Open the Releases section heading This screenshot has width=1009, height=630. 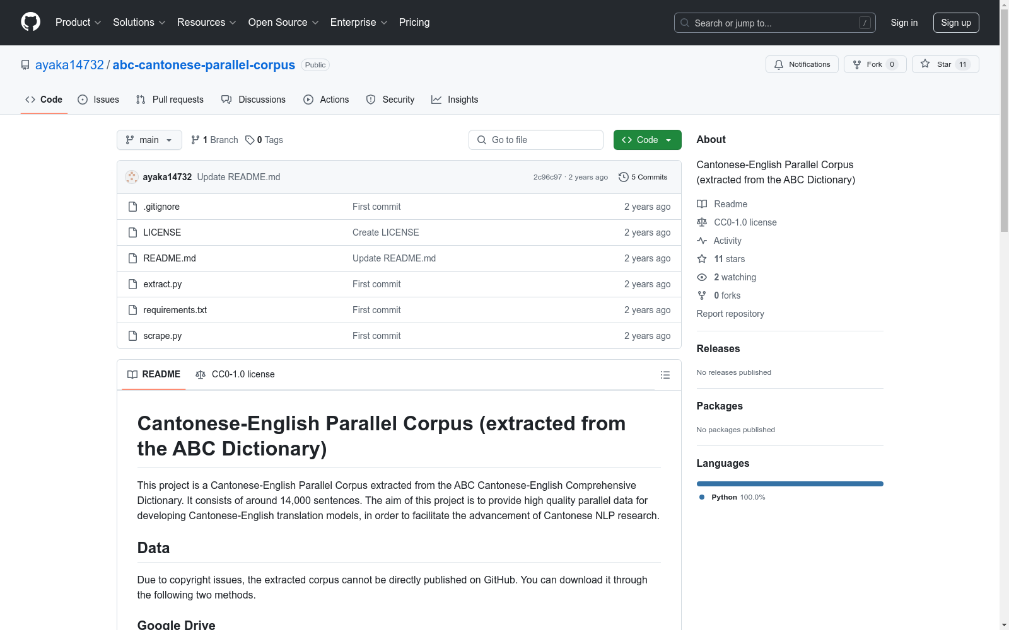718,348
